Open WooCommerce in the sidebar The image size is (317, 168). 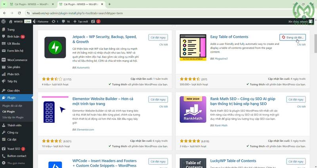16,60
